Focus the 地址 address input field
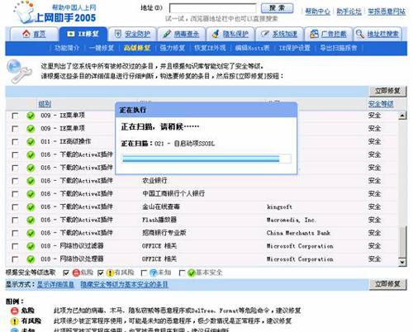Image resolution: width=413 pixels, height=332 pixels. (x=213, y=8)
